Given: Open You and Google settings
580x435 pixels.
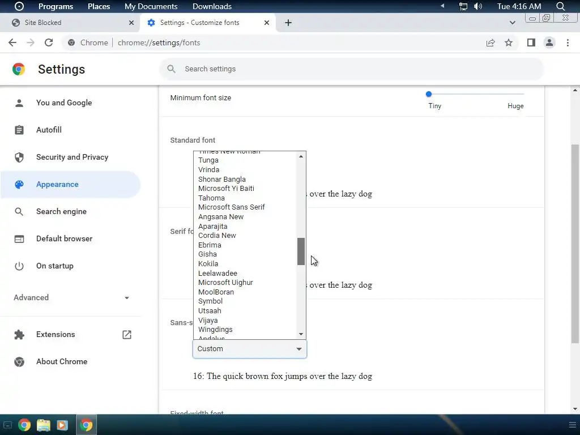Looking at the screenshot, I should (x=70, y=103).
